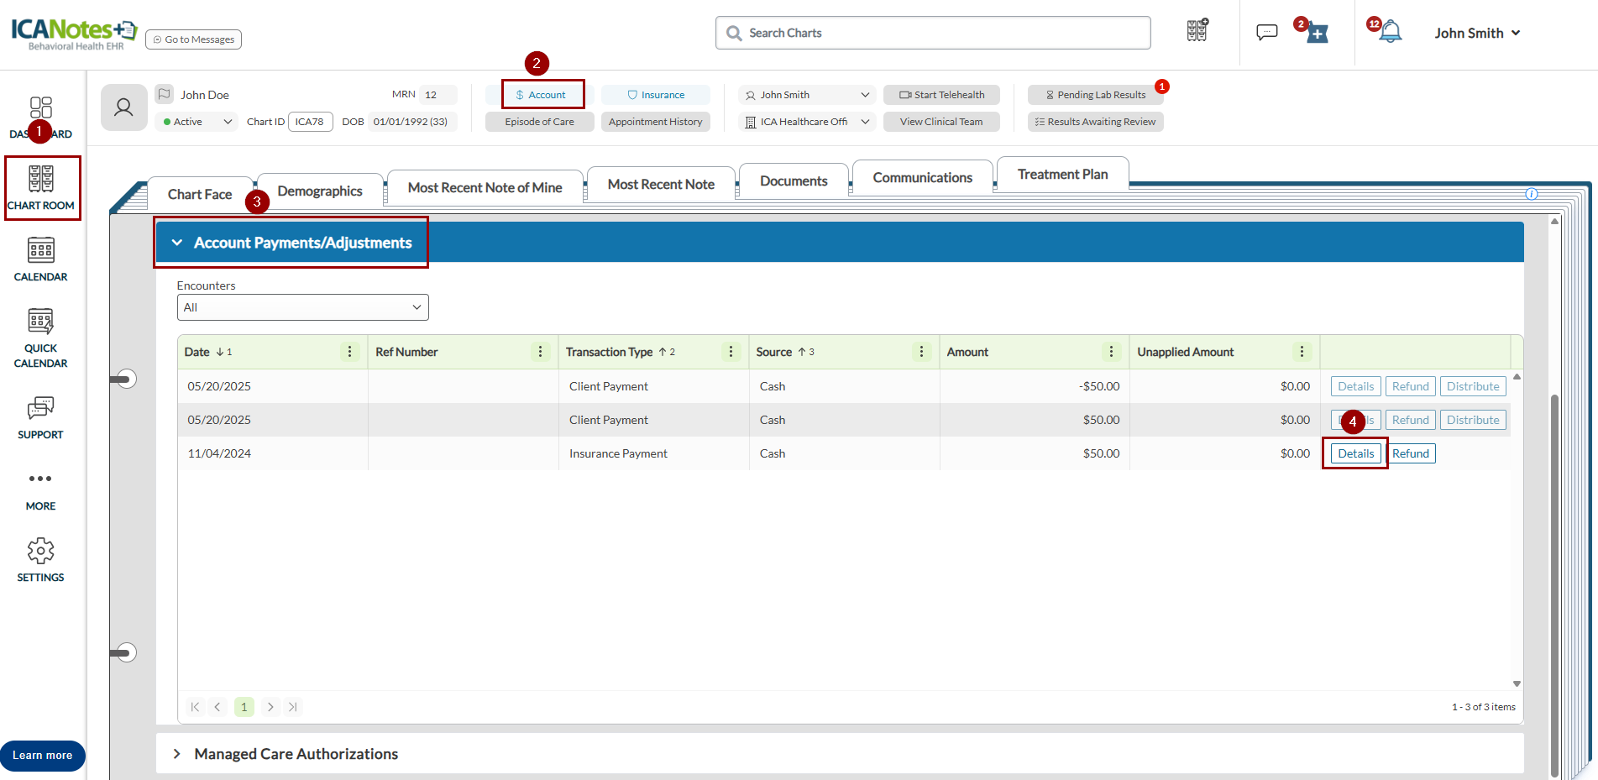Open the Treatment Plan tab

[x=1062, y=175]
